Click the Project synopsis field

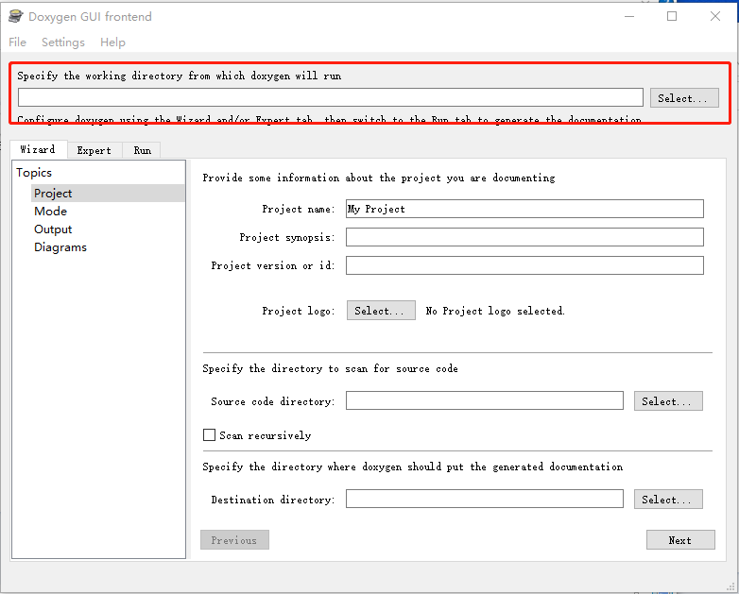coord(524,237)
